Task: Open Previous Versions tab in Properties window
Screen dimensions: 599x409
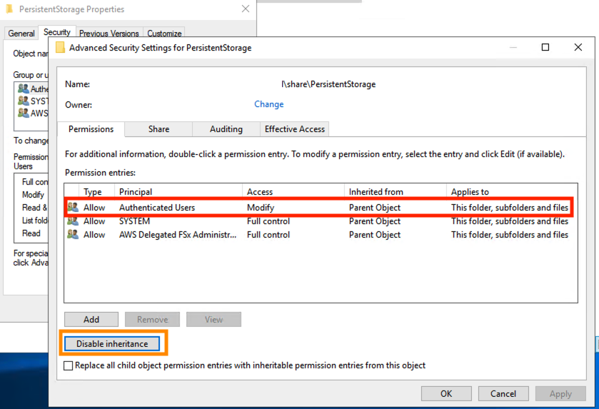Action: 109,34
